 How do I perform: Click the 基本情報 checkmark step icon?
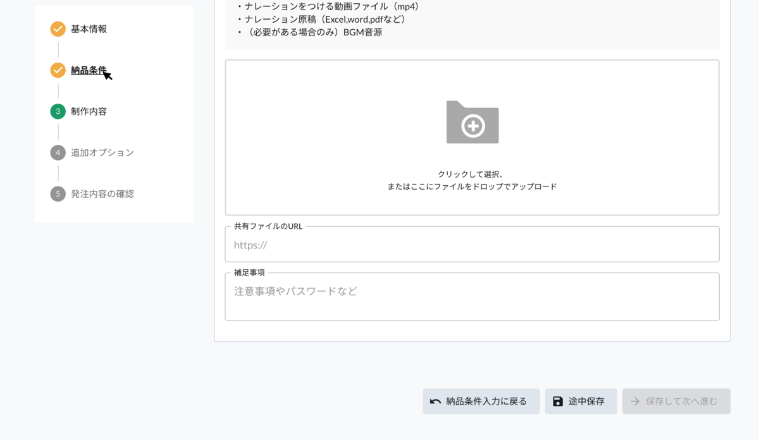click(58, 29)
